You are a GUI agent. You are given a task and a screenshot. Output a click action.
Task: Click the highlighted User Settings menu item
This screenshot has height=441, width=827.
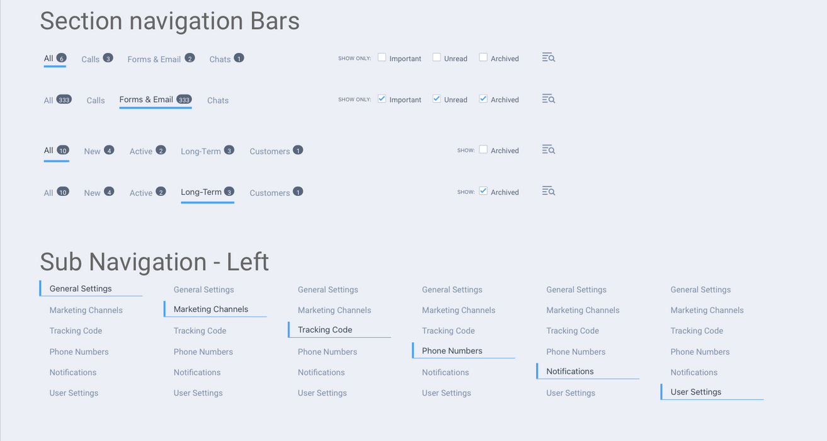click(696, 392)
